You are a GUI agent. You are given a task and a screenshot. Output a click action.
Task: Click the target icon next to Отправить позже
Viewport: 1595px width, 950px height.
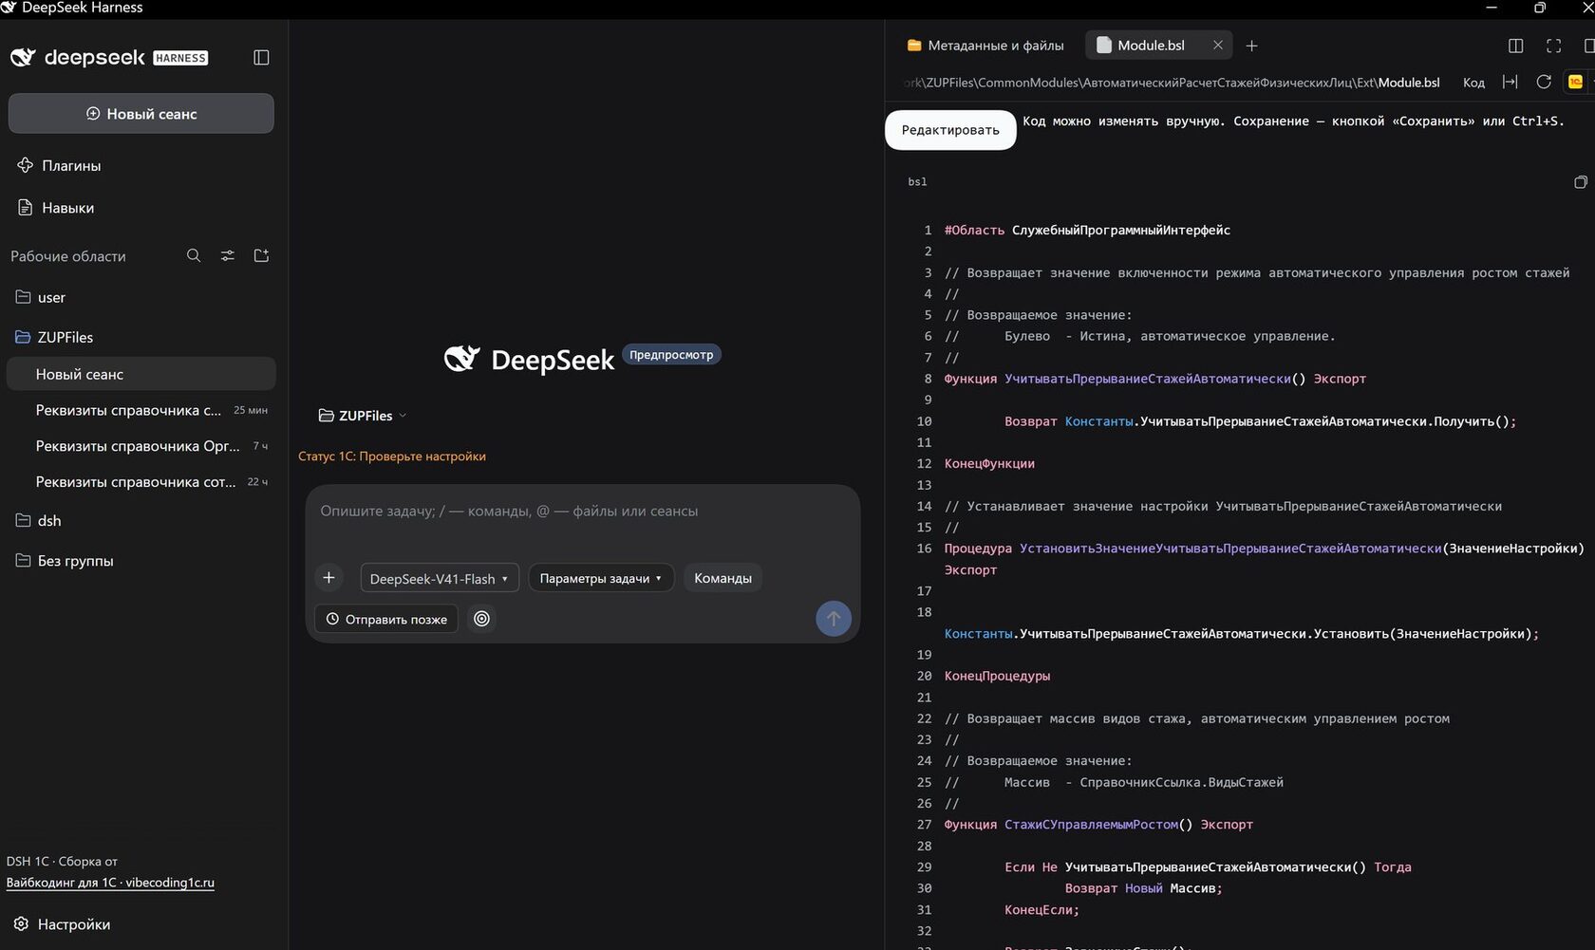tap(482, 619)
